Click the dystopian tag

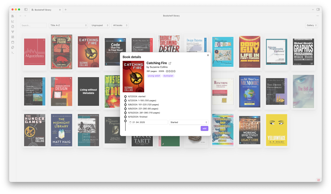click(x=168, y=76)
